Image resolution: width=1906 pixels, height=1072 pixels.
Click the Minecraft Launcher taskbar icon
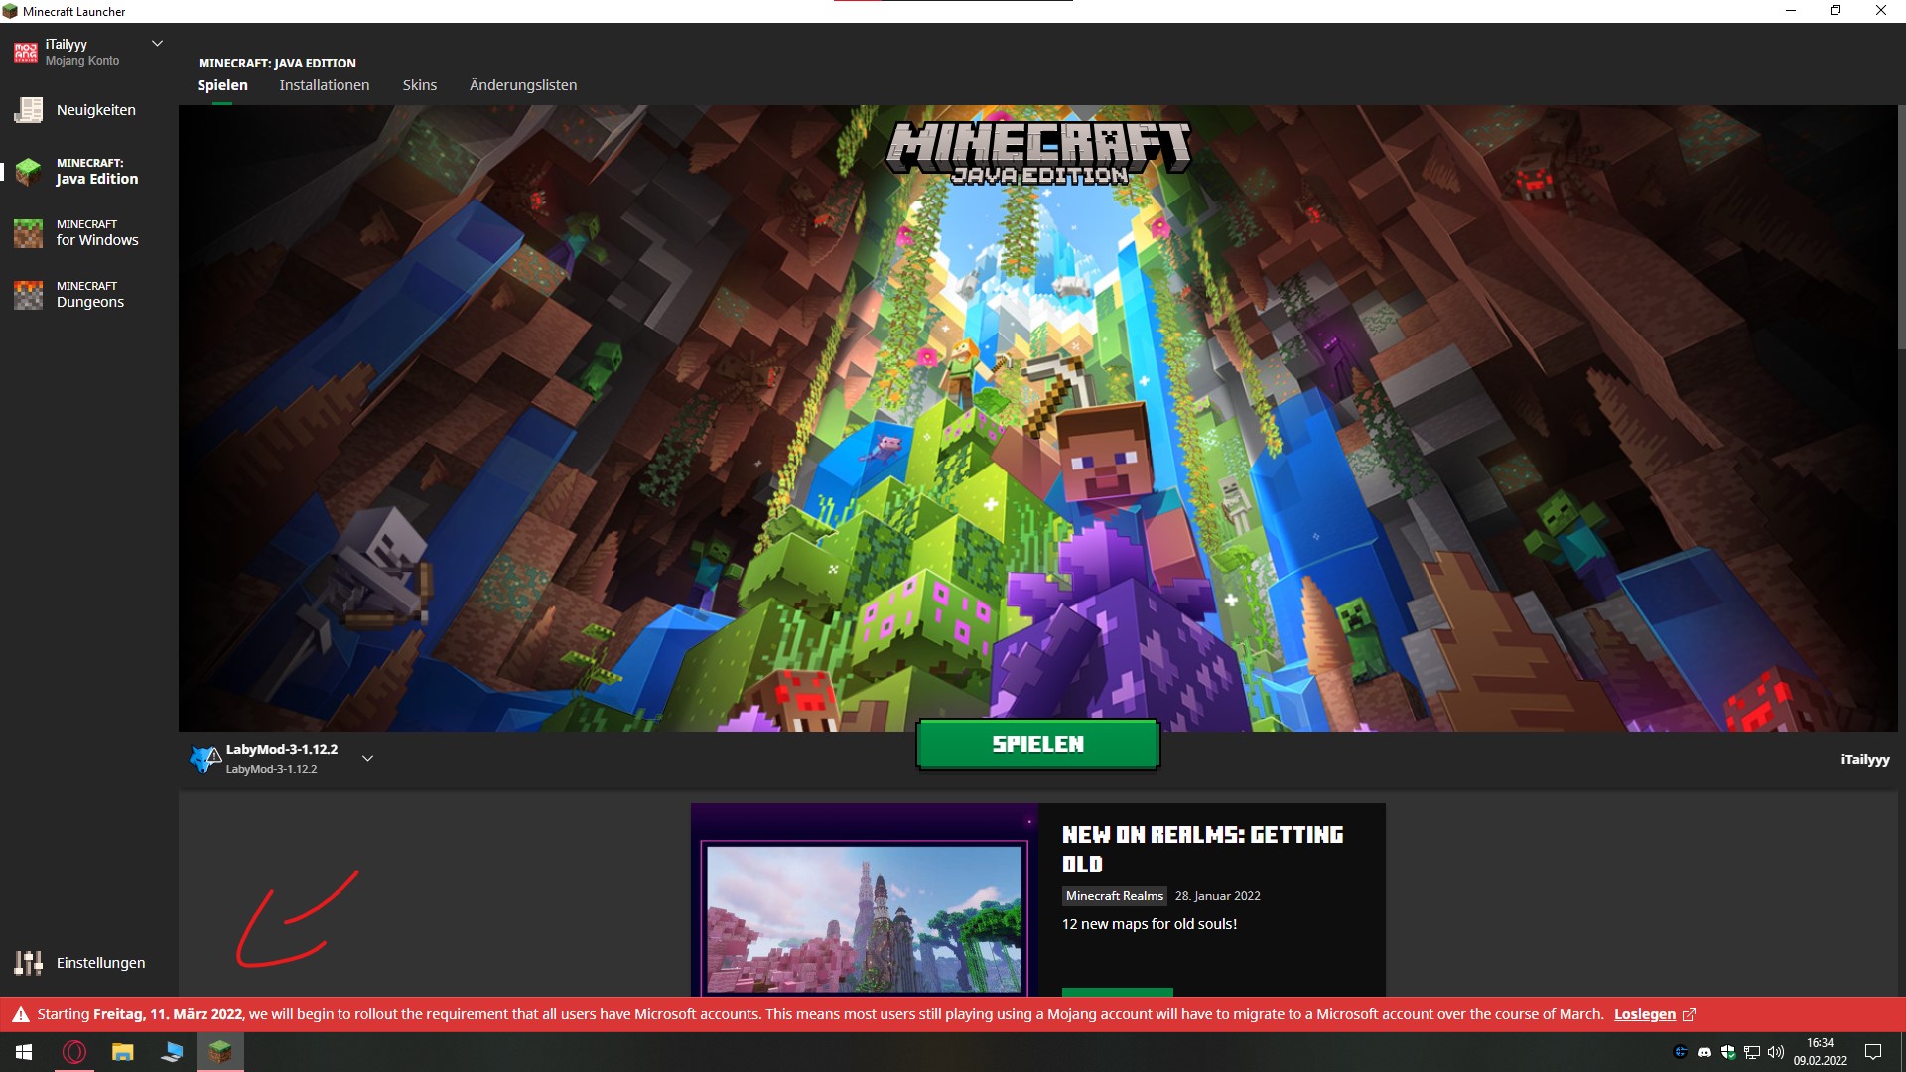219,1052
